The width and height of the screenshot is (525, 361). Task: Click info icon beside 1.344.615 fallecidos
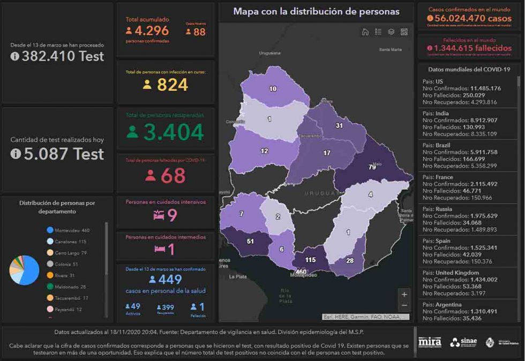coord(430,48)
